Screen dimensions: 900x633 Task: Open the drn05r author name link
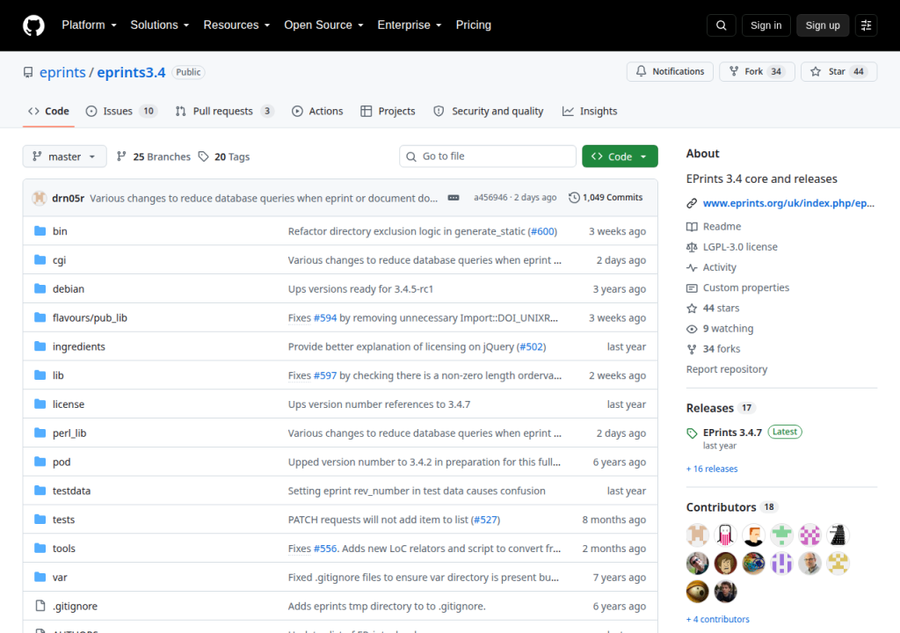point(68,198)
